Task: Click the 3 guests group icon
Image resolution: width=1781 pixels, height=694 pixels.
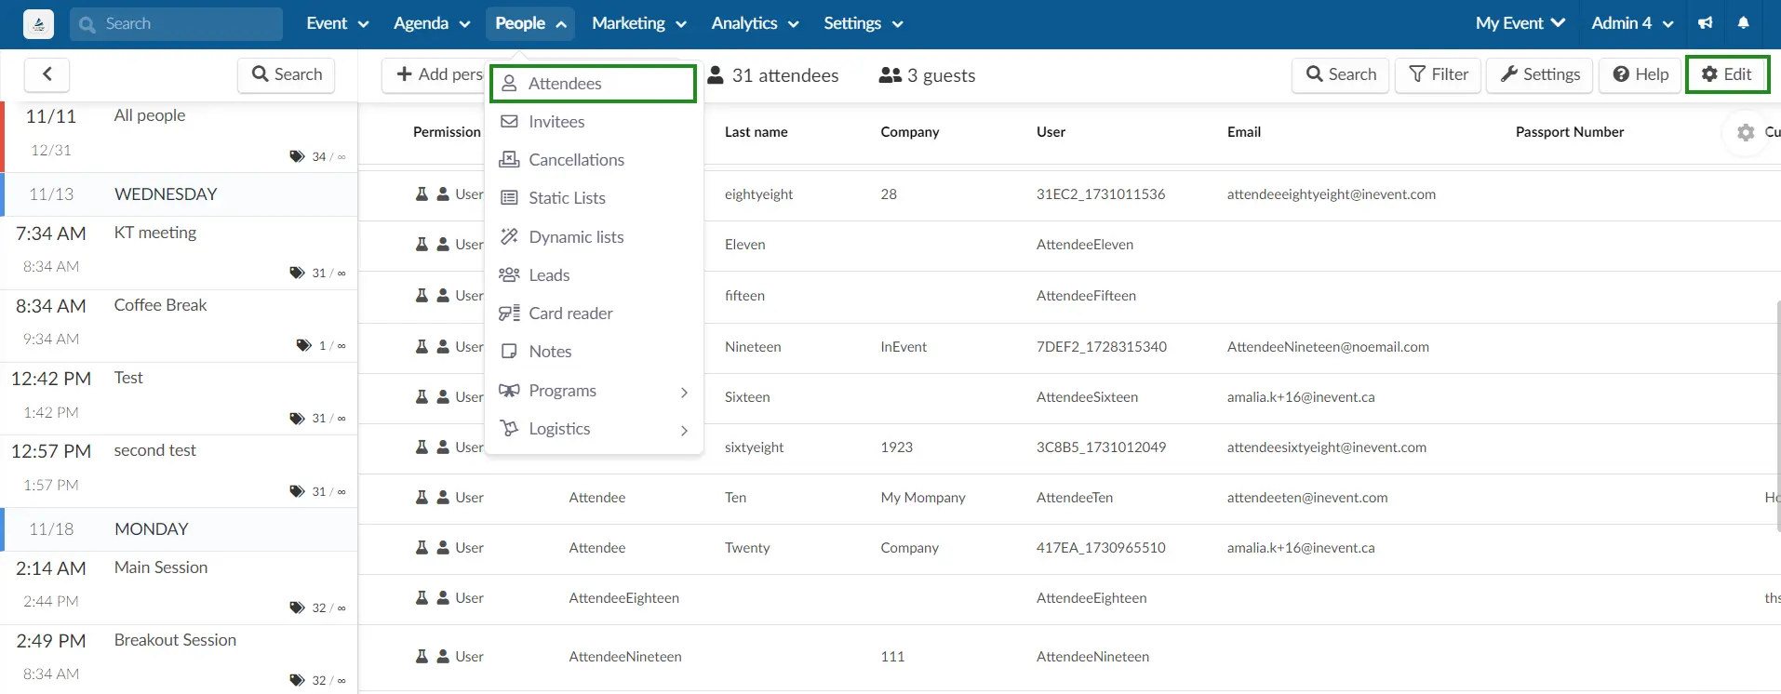Action: (890, 75)
